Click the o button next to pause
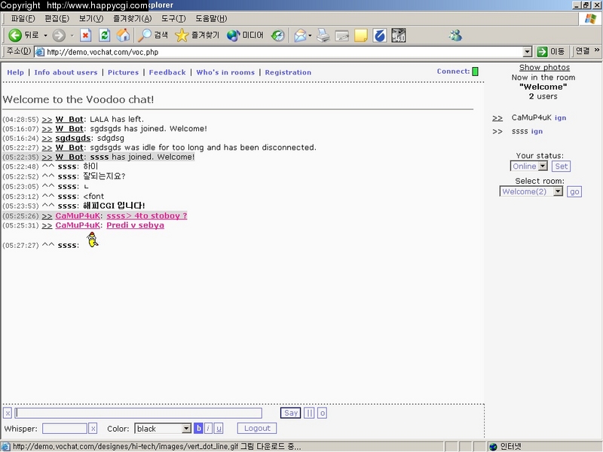The image size is (603, 452). [323, 413]
